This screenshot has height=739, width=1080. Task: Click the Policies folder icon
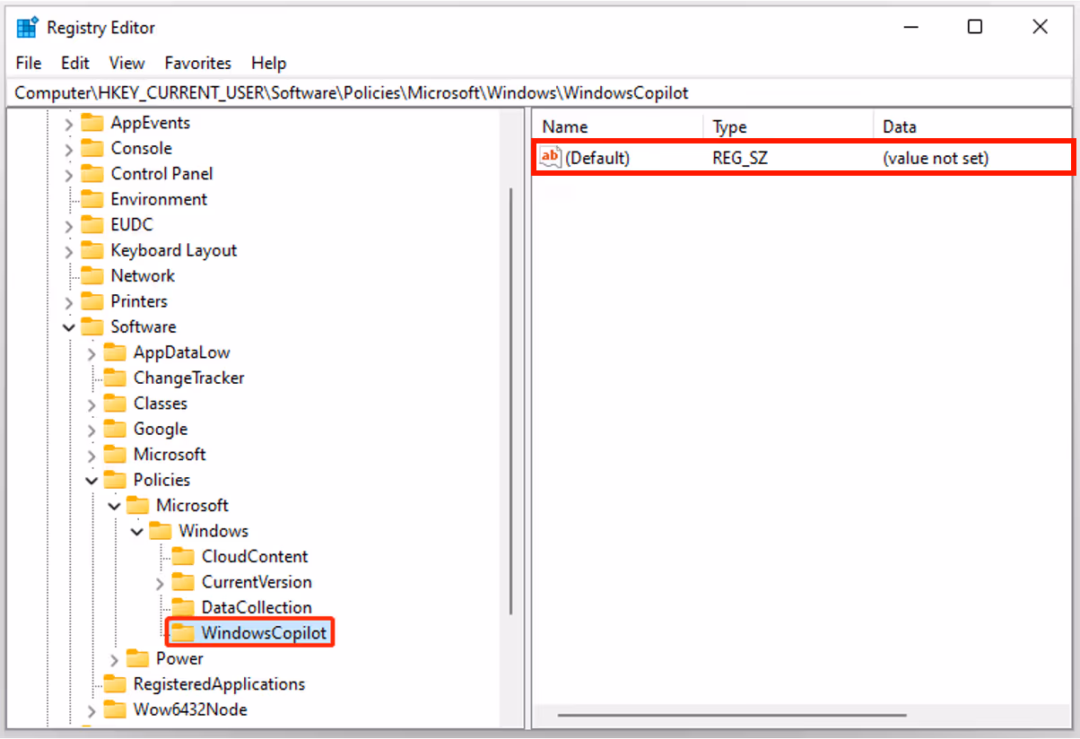pyautogui.click(x=115, y=480)
